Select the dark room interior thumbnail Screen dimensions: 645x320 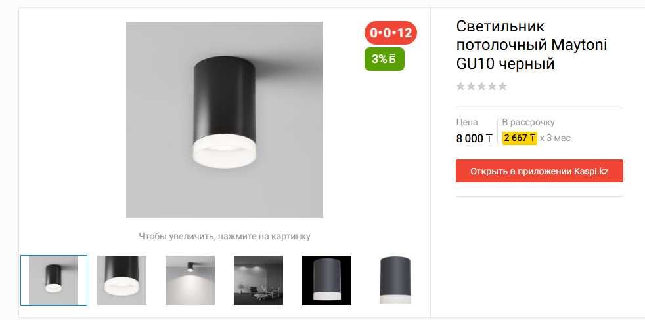(258, 280)
